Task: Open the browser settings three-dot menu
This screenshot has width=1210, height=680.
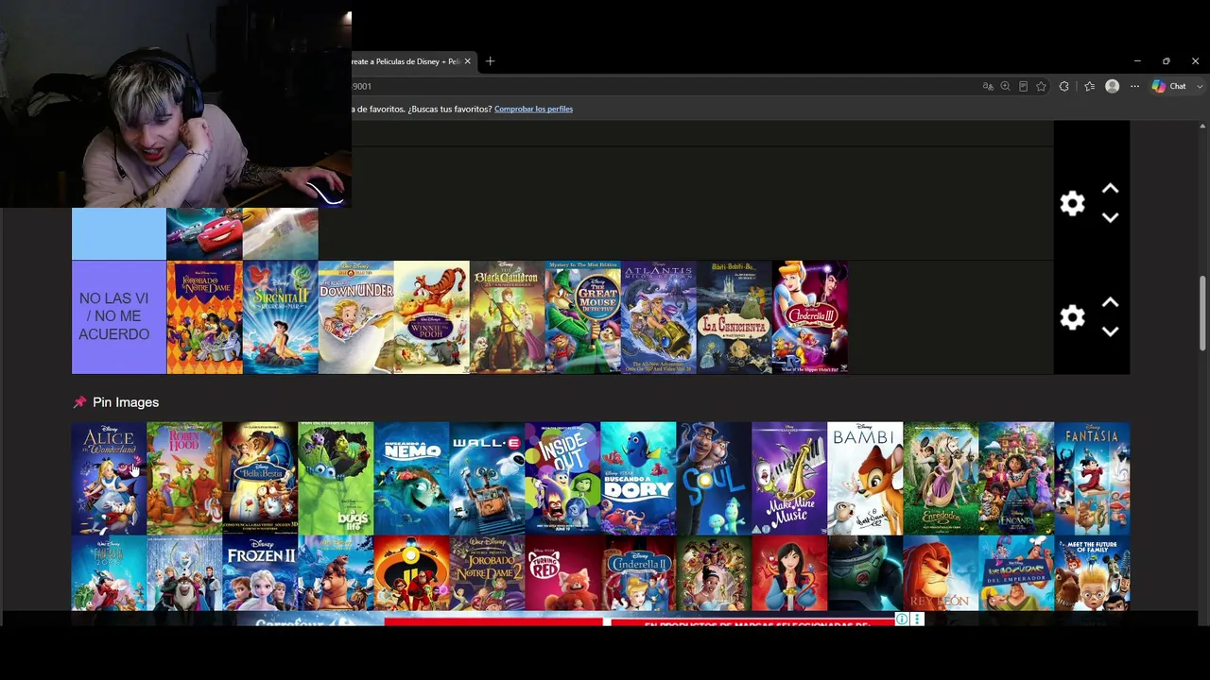Action: pos(1135,86)
